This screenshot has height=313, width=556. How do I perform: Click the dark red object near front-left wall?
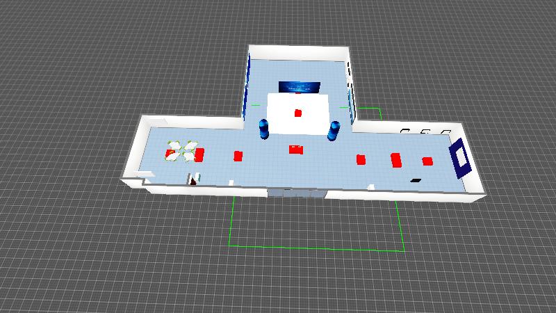click(x=193, y=180)
